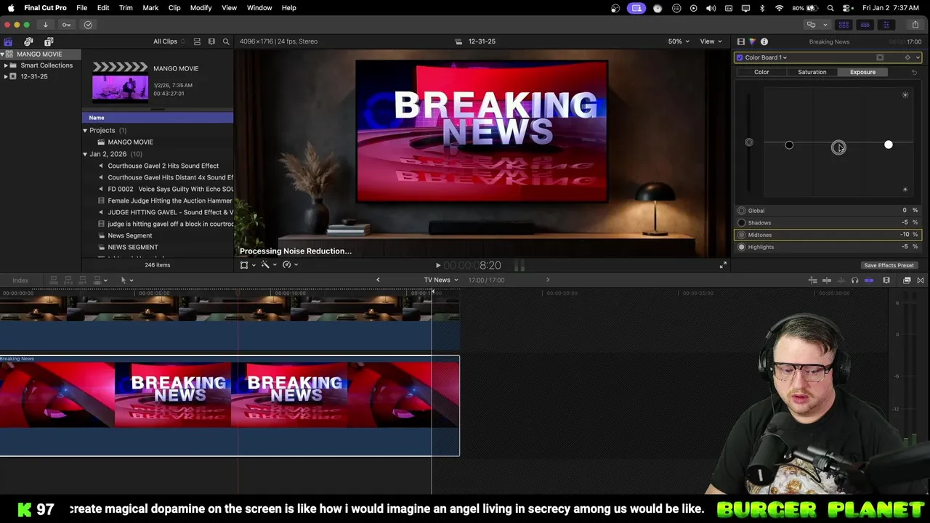Show the Libraries sidebar clapperboard icon

(x=8, y=41)
